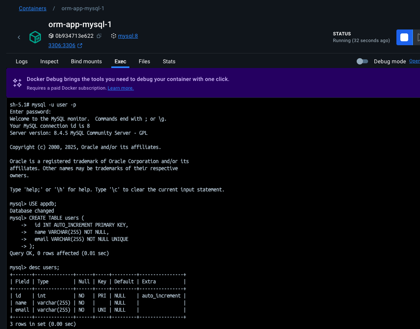Click 'id INT AUTO_INCREMENT PRIMARY KEY,' line
The width and height of the screenshot is (420, 329).
click(x=81, y=225)
